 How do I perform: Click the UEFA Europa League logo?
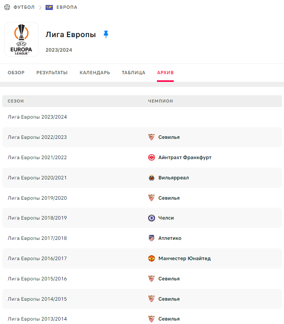click(x=21, y=39)
